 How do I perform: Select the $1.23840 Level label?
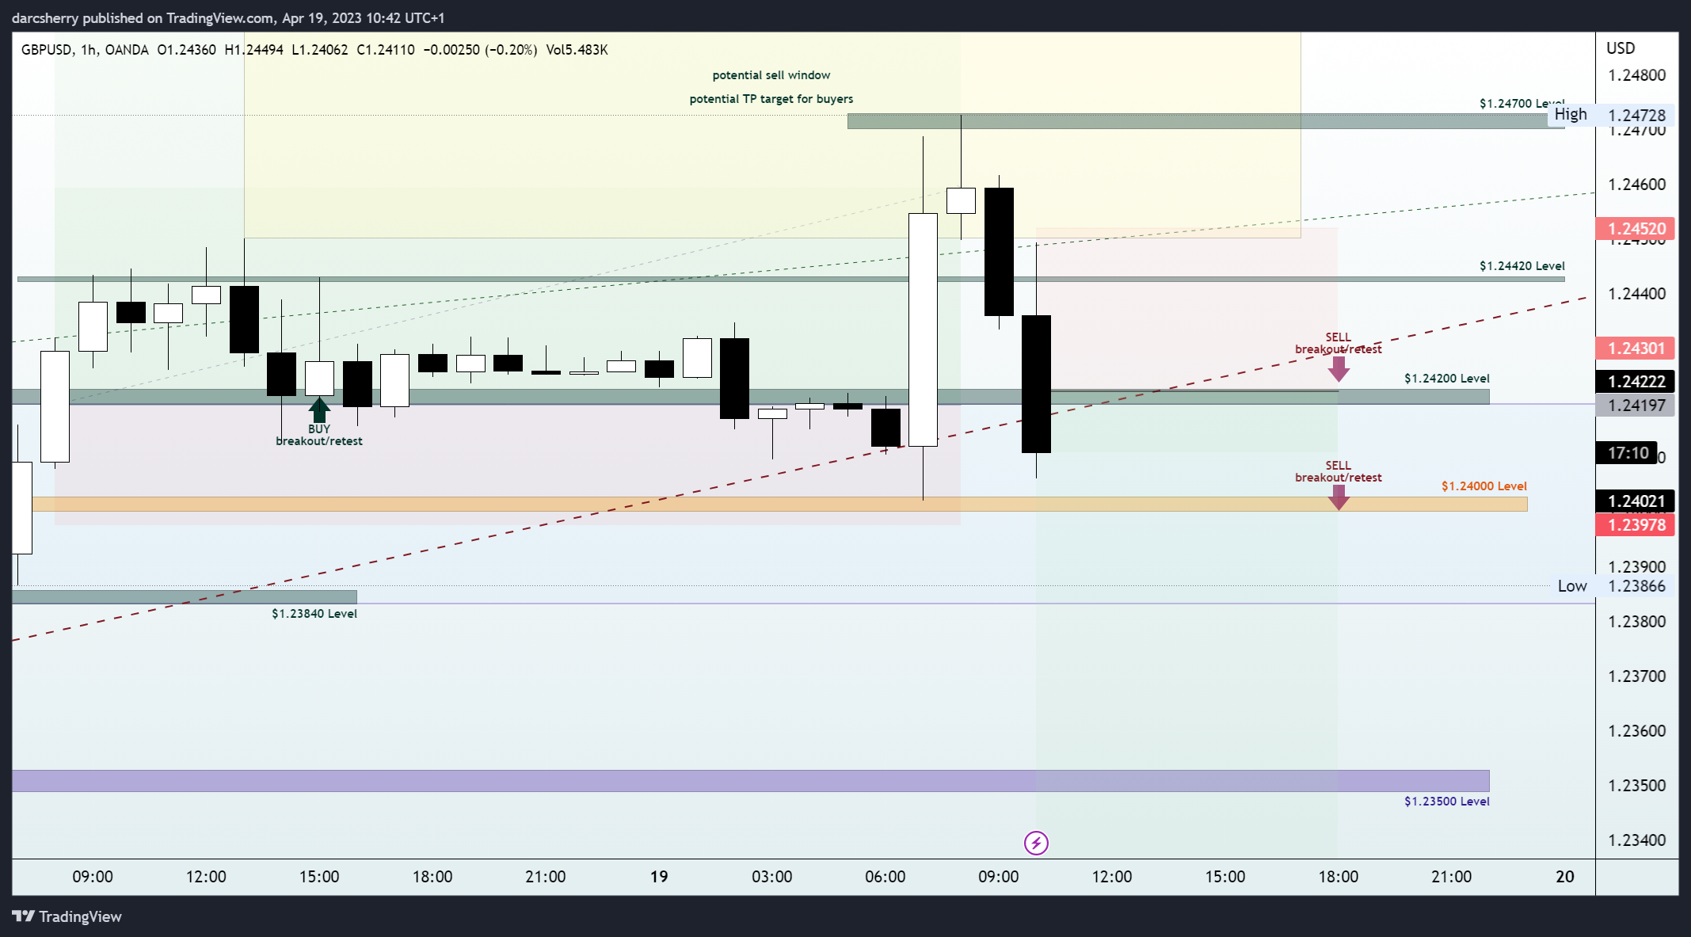point(314,614)
